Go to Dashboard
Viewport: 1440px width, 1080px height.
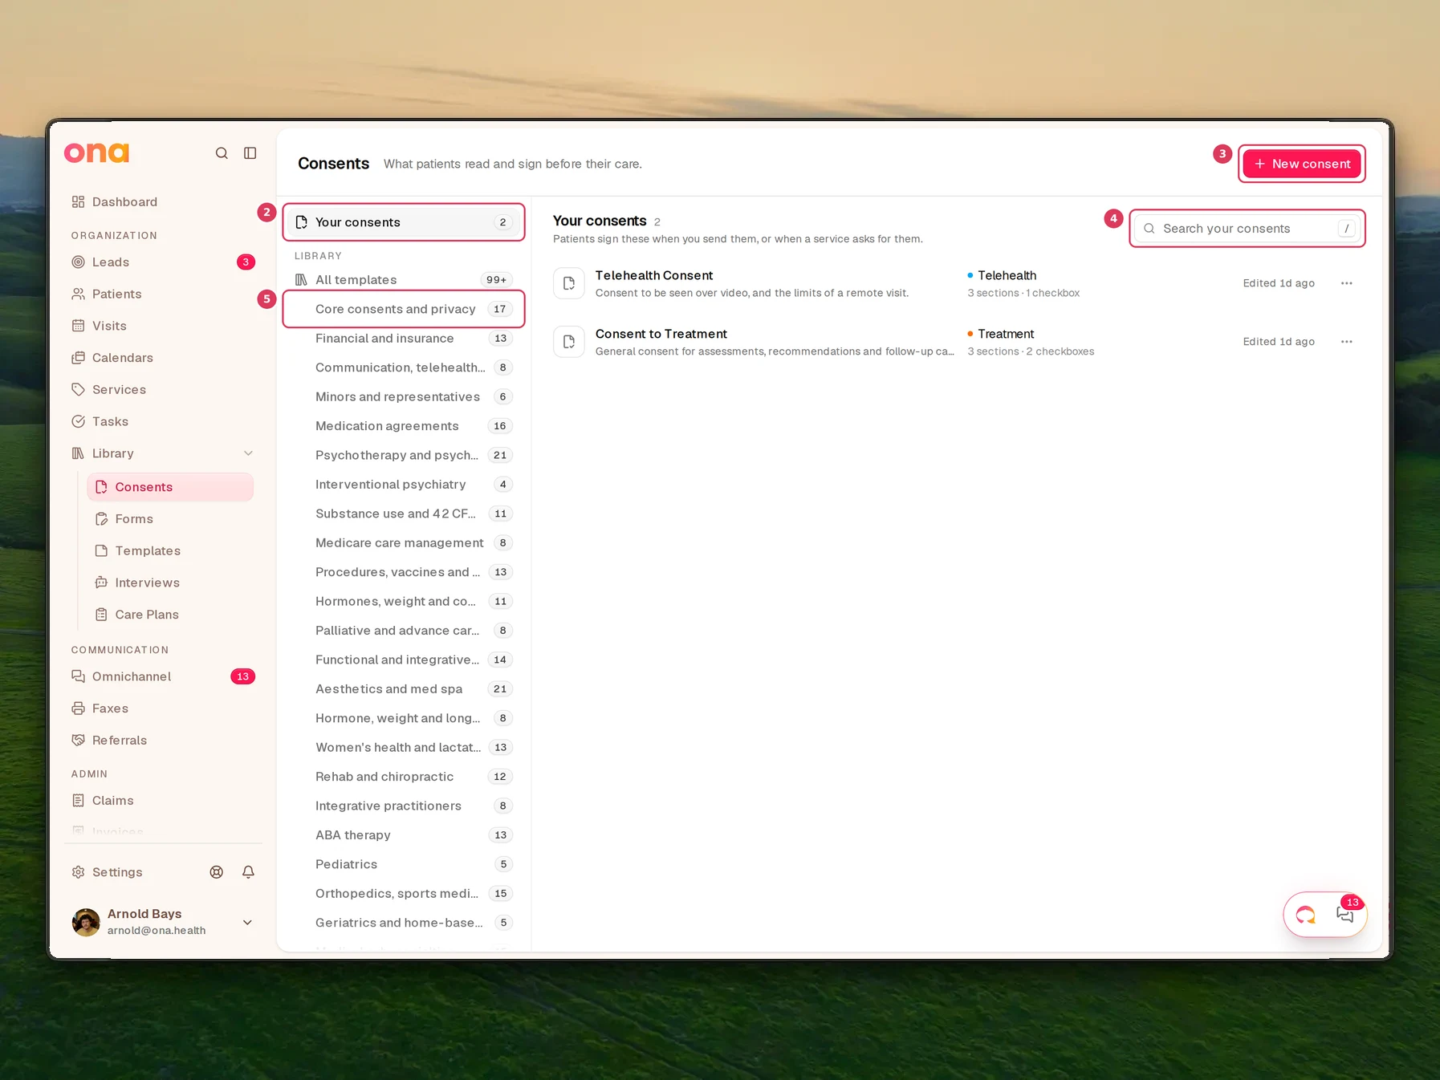pyautogui.click(x=164, y=202)
